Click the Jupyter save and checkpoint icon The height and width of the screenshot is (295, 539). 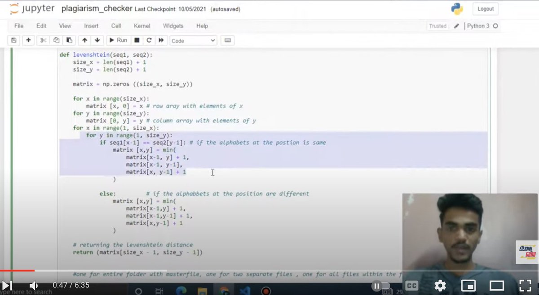tap(14, 40)
